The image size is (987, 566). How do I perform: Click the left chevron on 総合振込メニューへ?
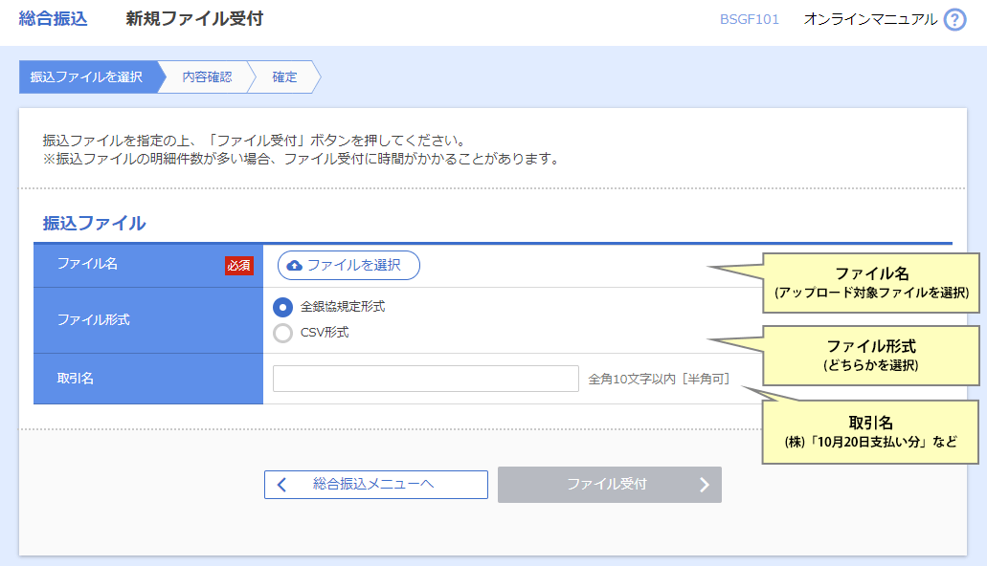(x=281, y=485)
